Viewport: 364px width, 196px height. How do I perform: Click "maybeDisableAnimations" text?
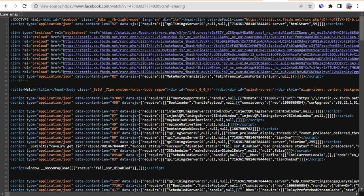[189, 120]
